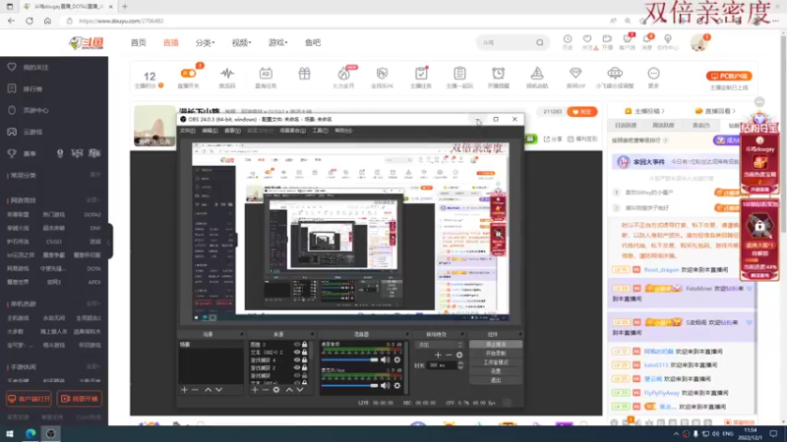Hide the 图像 2 source via eye icon

(297, 345)
